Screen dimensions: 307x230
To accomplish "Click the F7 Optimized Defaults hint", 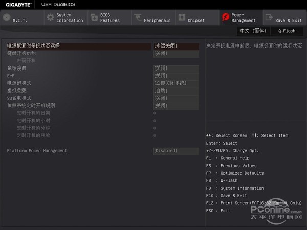I will click(x=235, y=173).
